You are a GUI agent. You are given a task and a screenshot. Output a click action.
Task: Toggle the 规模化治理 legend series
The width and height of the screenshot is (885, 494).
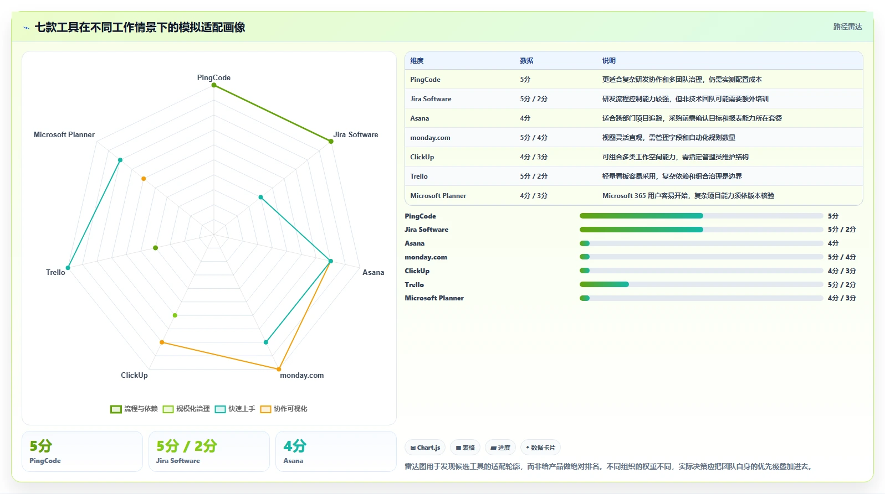pyautogui.click(x=186, y=409)
